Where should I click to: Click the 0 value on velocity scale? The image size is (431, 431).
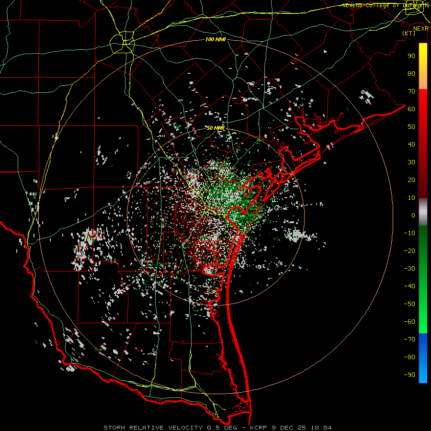tap(413, 215)
